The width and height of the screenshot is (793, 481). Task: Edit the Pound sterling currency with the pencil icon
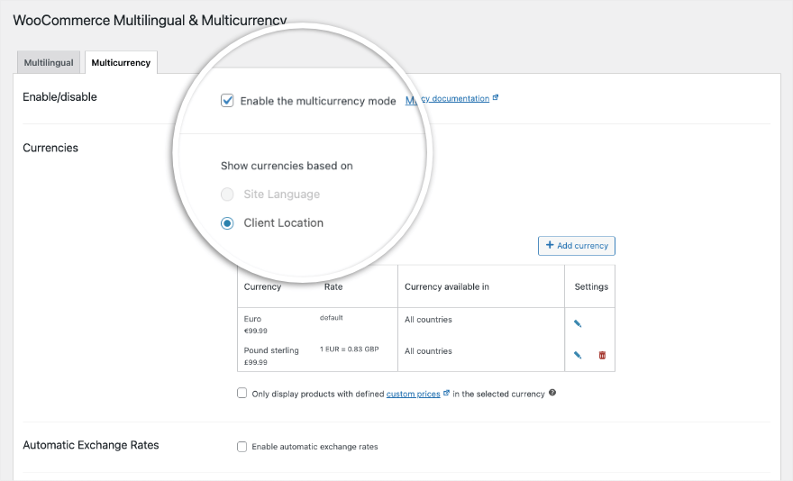click(x=578, y=355)
